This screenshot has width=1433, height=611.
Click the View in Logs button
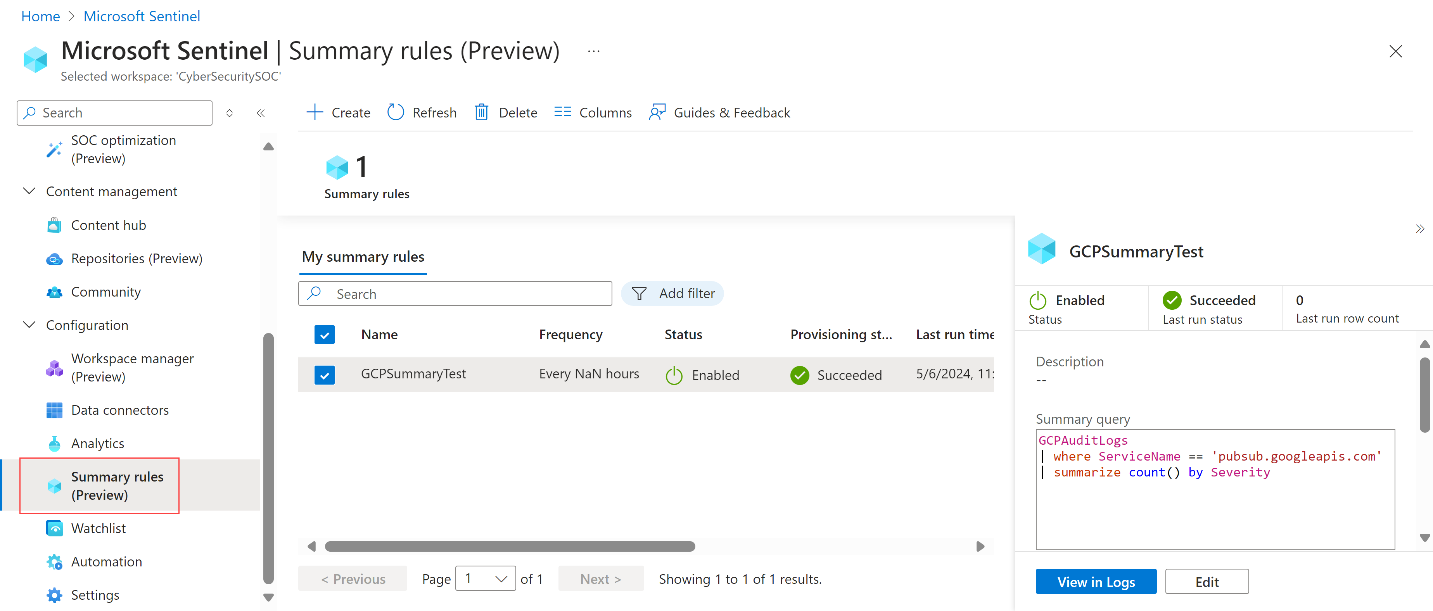[x=1095, y=581]
